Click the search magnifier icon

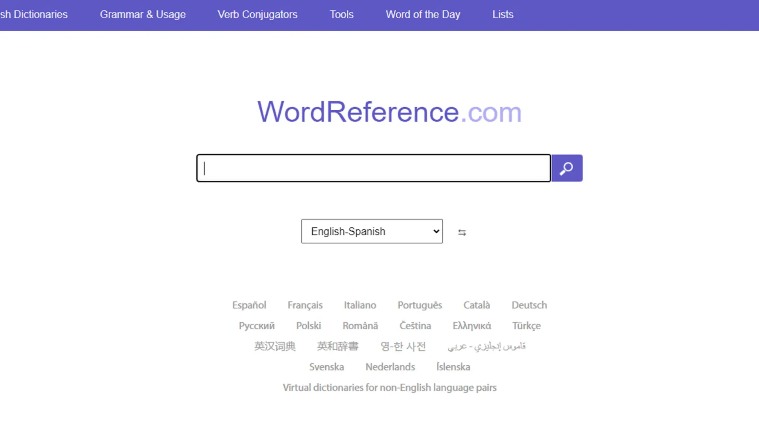[x=567, y=168]
